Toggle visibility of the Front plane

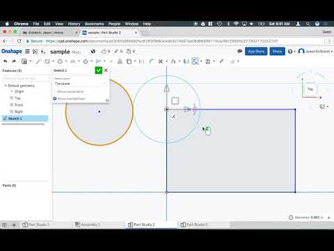[x=11, y=105]
